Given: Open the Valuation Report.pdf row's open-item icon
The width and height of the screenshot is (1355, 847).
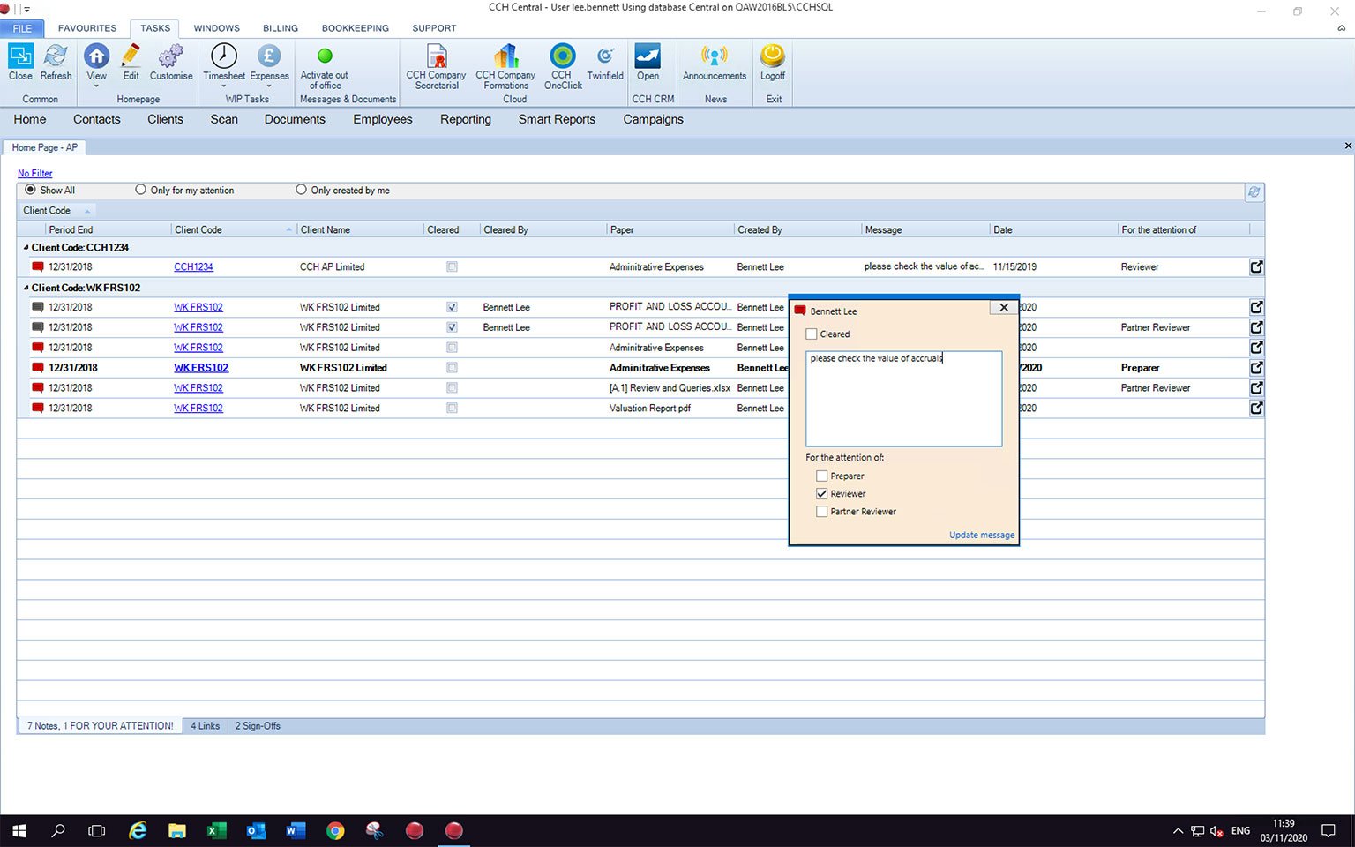Looking at the screenshot, I should (1256, 409).
